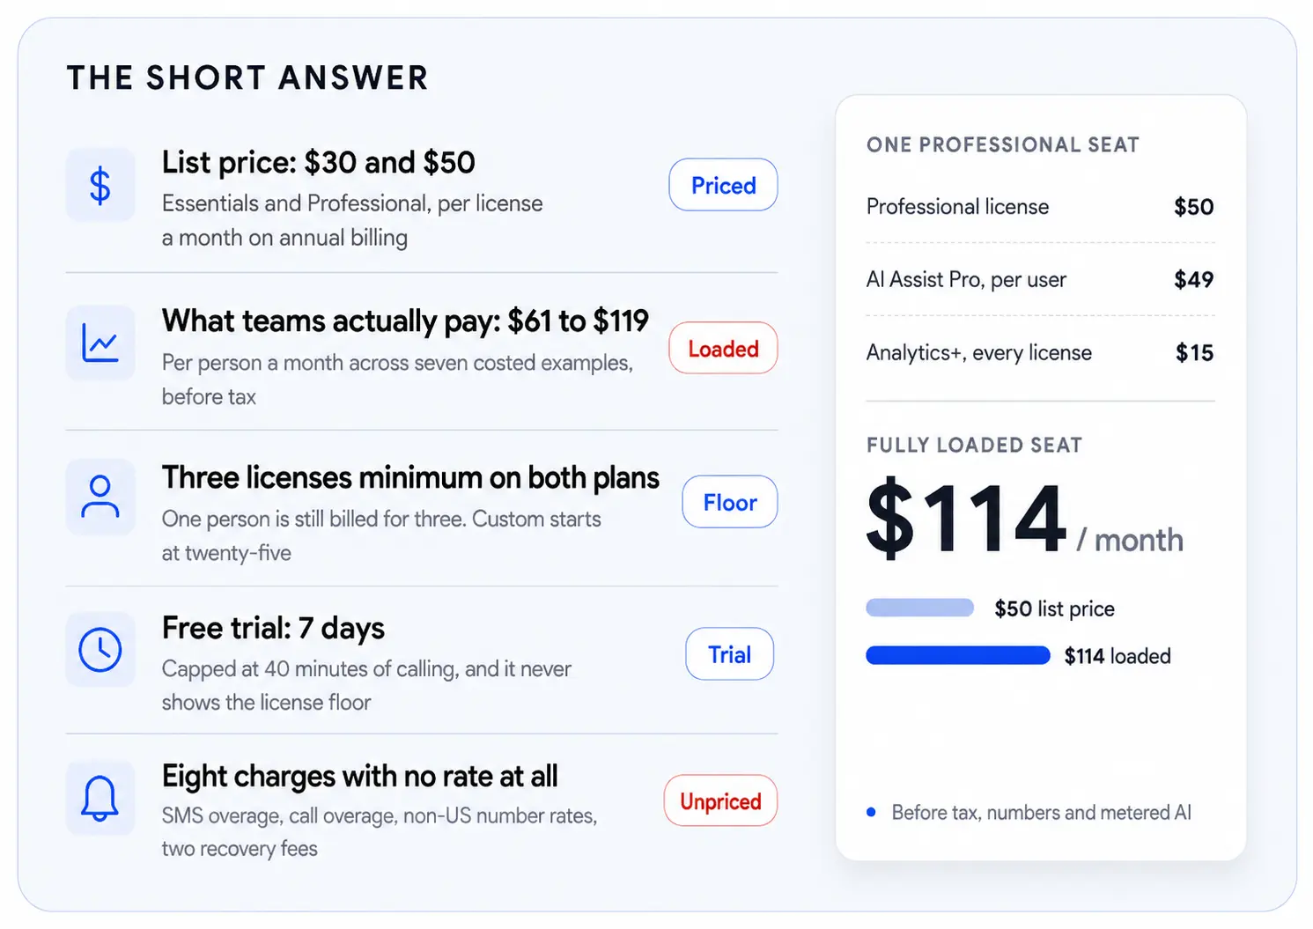The height and width of the screenshot is (929, 1313).
Task: Click The Short Answer title
Action: [247, 78]
